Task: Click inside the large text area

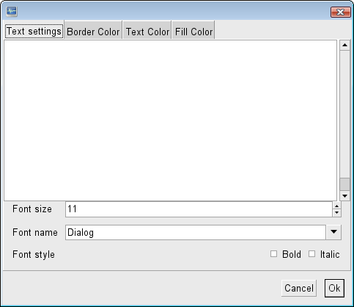Action: click(170, 120)
